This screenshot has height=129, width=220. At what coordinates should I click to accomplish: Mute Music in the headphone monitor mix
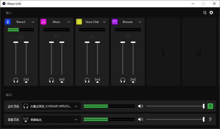pos(51,80)
